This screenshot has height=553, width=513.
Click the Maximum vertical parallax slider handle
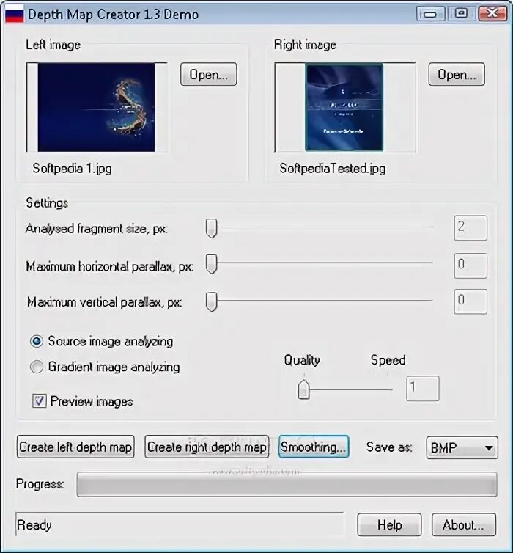point(211,302)
